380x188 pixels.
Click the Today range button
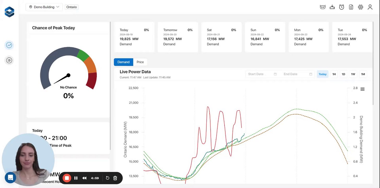[323, 74]
